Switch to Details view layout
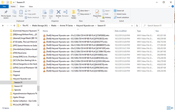 pos(169,108)
